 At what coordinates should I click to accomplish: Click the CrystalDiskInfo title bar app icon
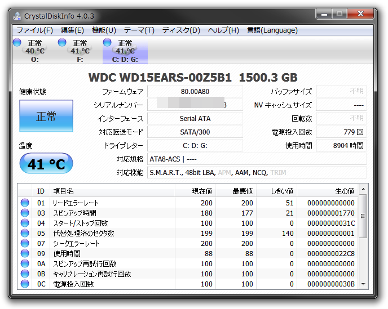17,16
